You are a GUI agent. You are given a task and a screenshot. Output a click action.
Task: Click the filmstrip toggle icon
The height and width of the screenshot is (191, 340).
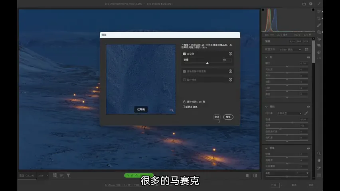55,175
